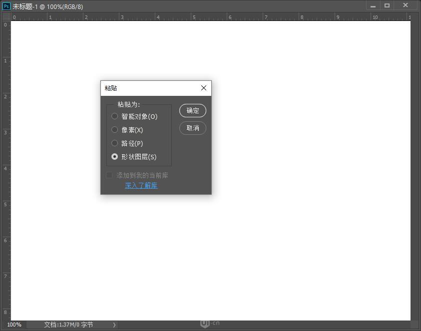421x331 pixels.
Task: Minimize the Photoshop window
Action: pyautogui.click(x=373, y=5)
